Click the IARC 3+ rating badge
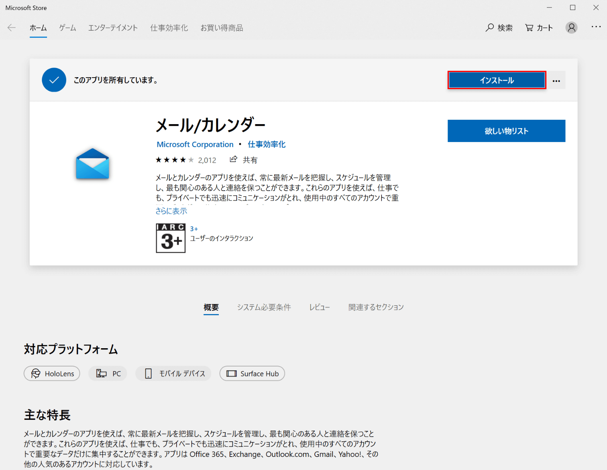 171,238
